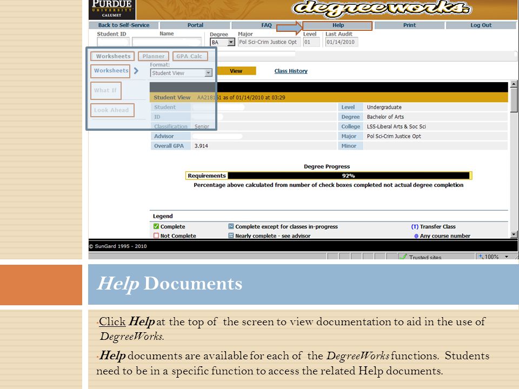Image resolution: width=519 pixels, height=389 pixels.
Task: Click the underlined word Click in slide text
Action: pos(112,321)
